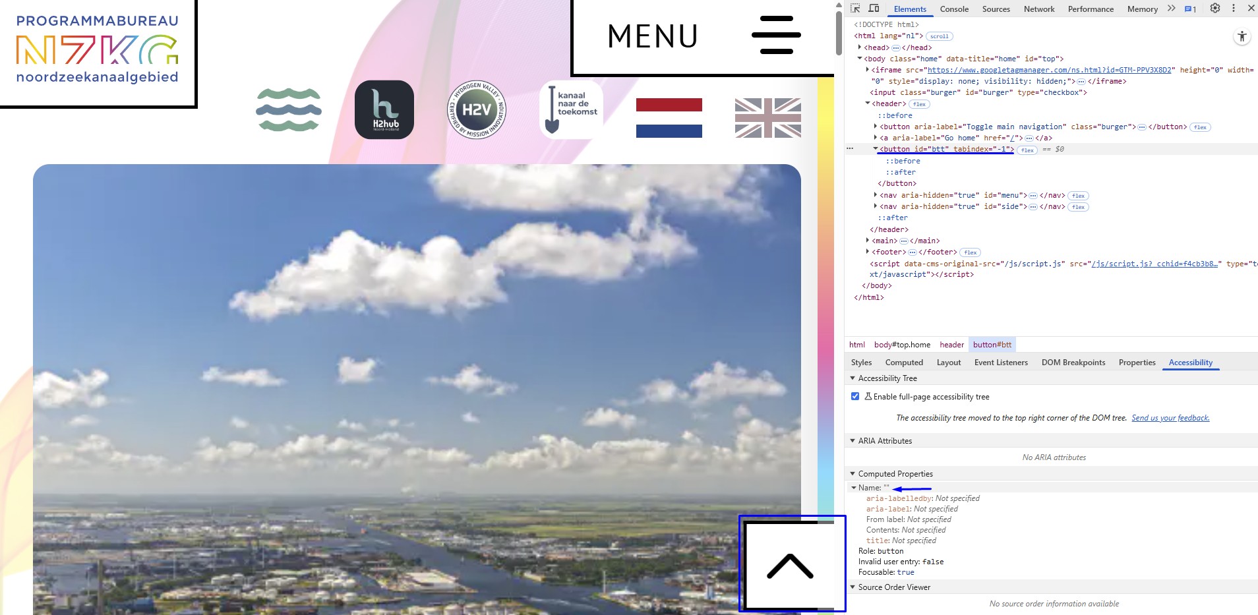Open DevTools settings gear
The height and width of the screenshot is (615, 1258).
coord(1214,9)
